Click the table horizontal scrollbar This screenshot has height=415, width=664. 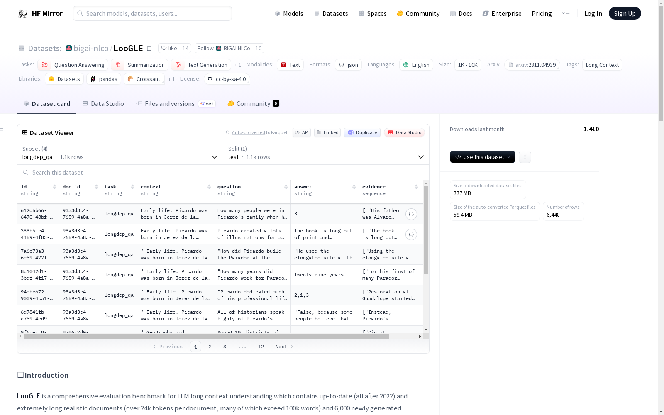click(206, 337)
